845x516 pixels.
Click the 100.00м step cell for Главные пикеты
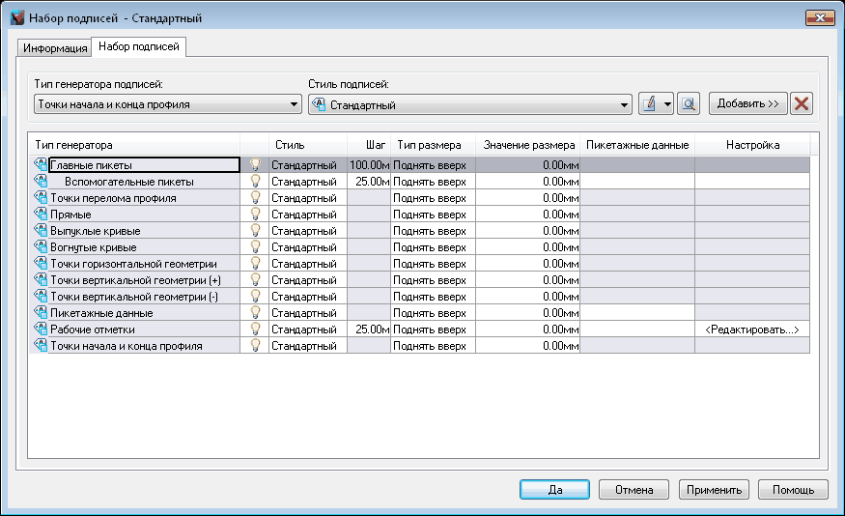click(x=369, y=165)
